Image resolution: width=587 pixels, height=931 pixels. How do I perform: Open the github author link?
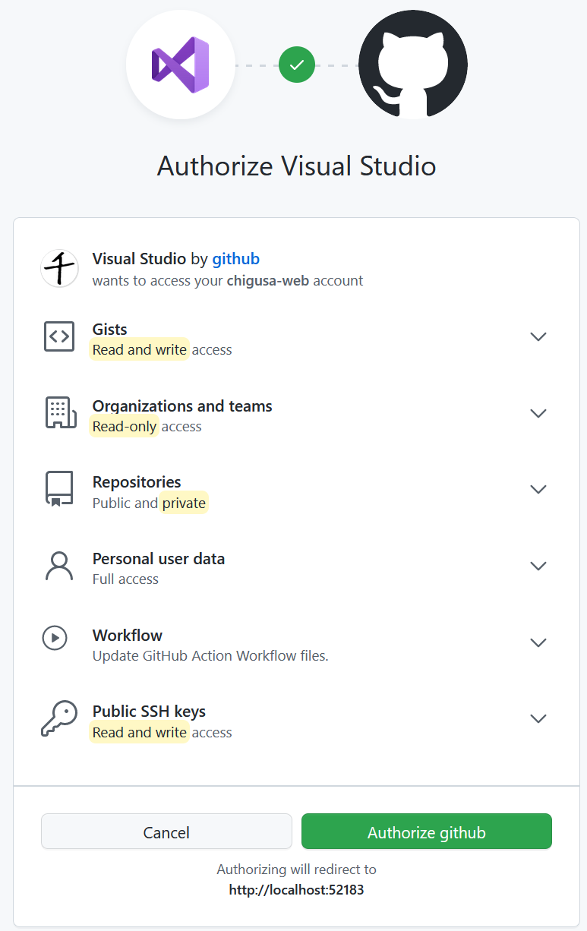coord(235,259)
